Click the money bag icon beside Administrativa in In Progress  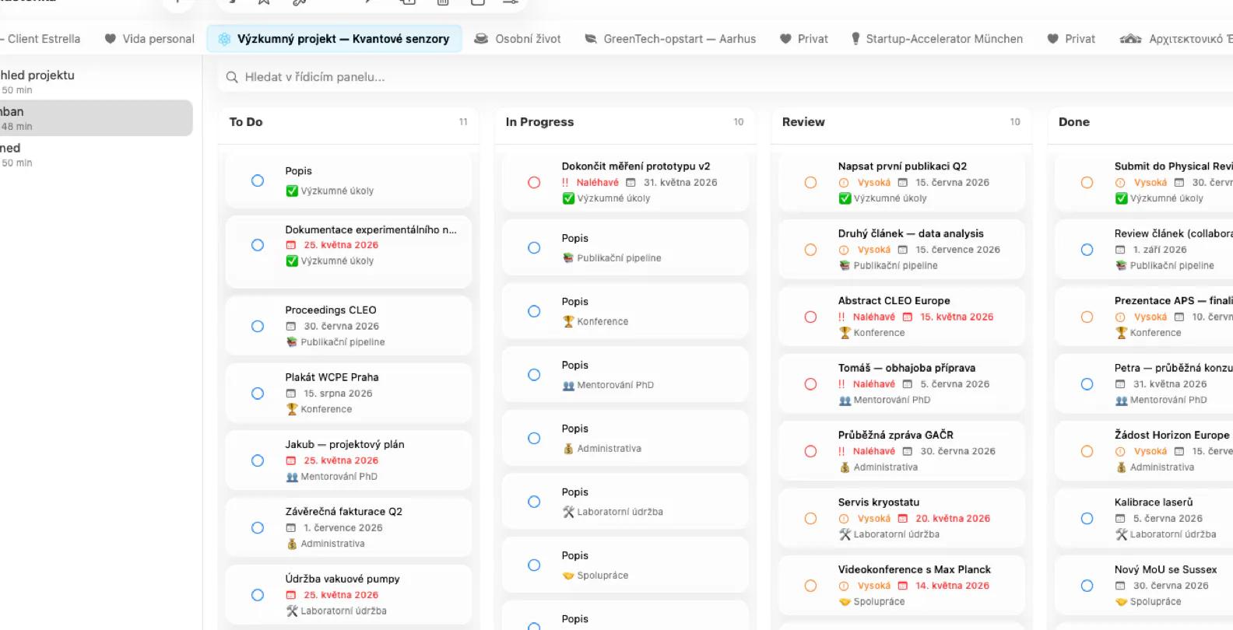[x=568, y=449]
